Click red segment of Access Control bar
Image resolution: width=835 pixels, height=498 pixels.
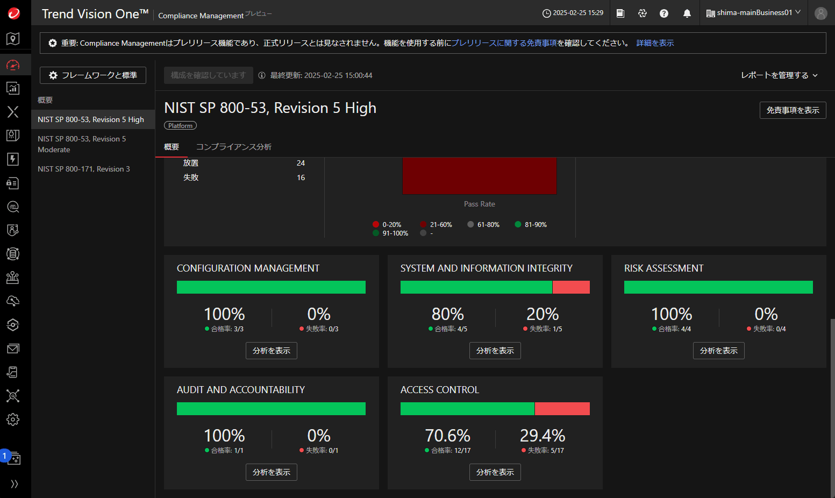tap(562, 409)
